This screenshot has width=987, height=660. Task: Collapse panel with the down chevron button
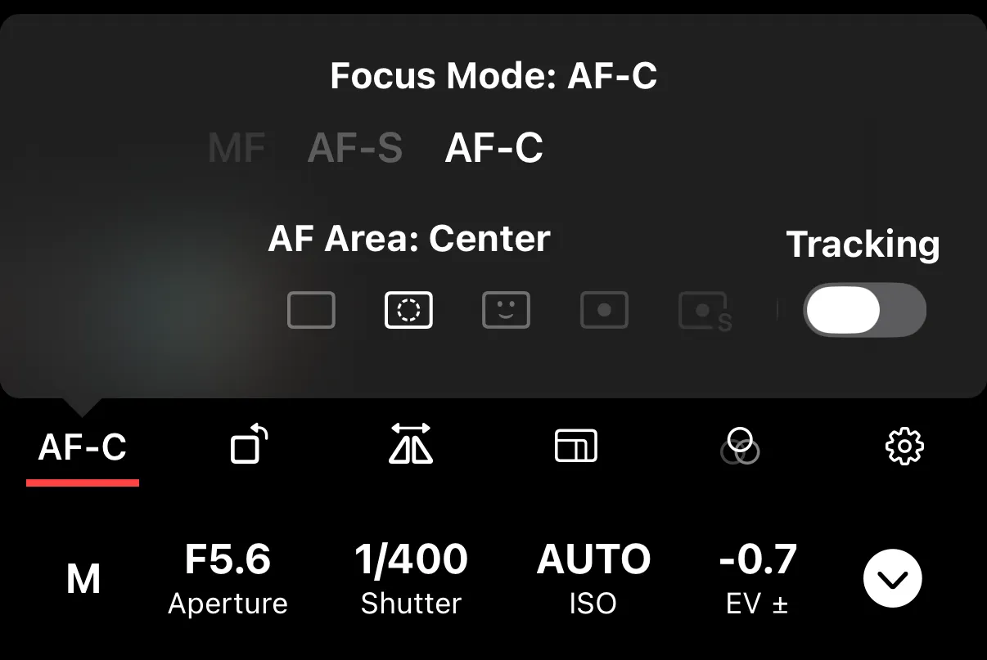pos(892,579)
